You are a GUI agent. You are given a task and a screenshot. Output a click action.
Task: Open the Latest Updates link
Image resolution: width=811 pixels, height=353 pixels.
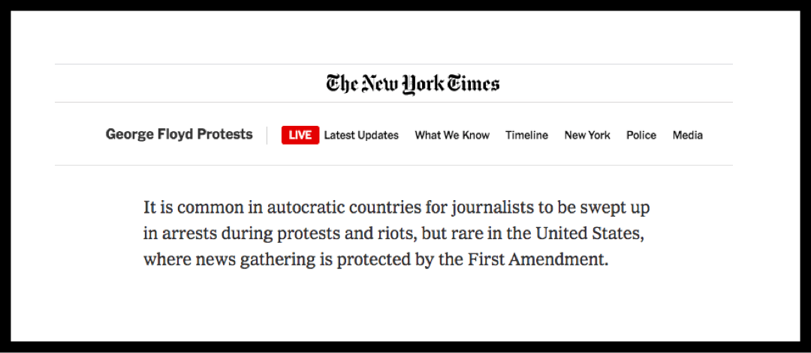coord(361,135)
